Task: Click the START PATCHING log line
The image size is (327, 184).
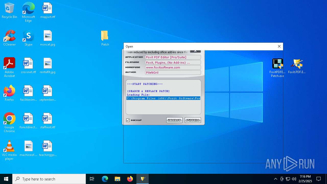Action: (145, 84)
